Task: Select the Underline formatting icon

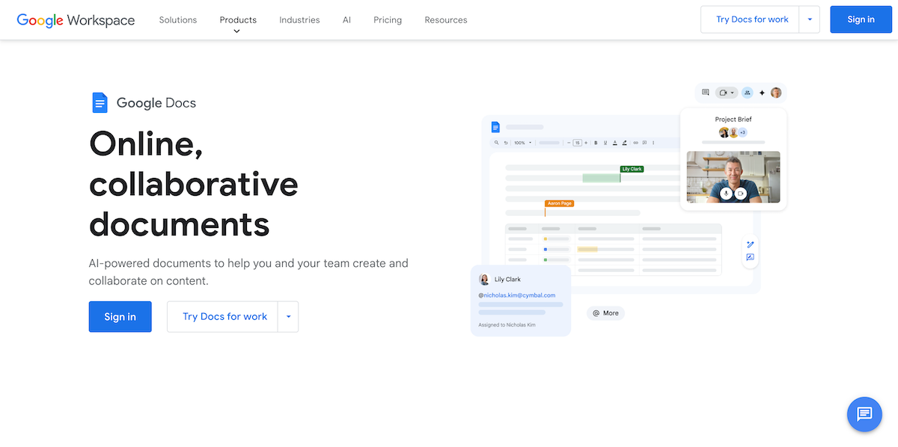Action: (x=605, y=143)
